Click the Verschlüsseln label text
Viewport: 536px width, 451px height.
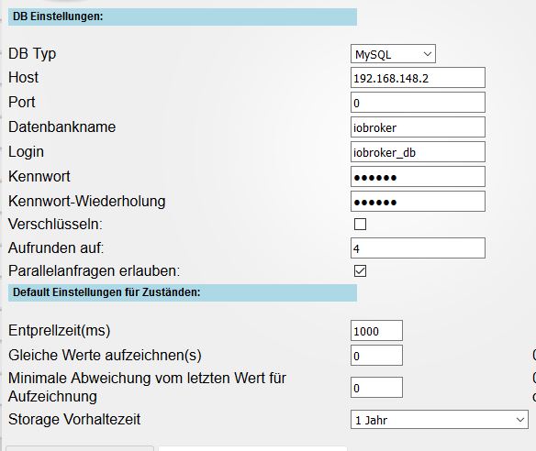click(x=55, y=225)
